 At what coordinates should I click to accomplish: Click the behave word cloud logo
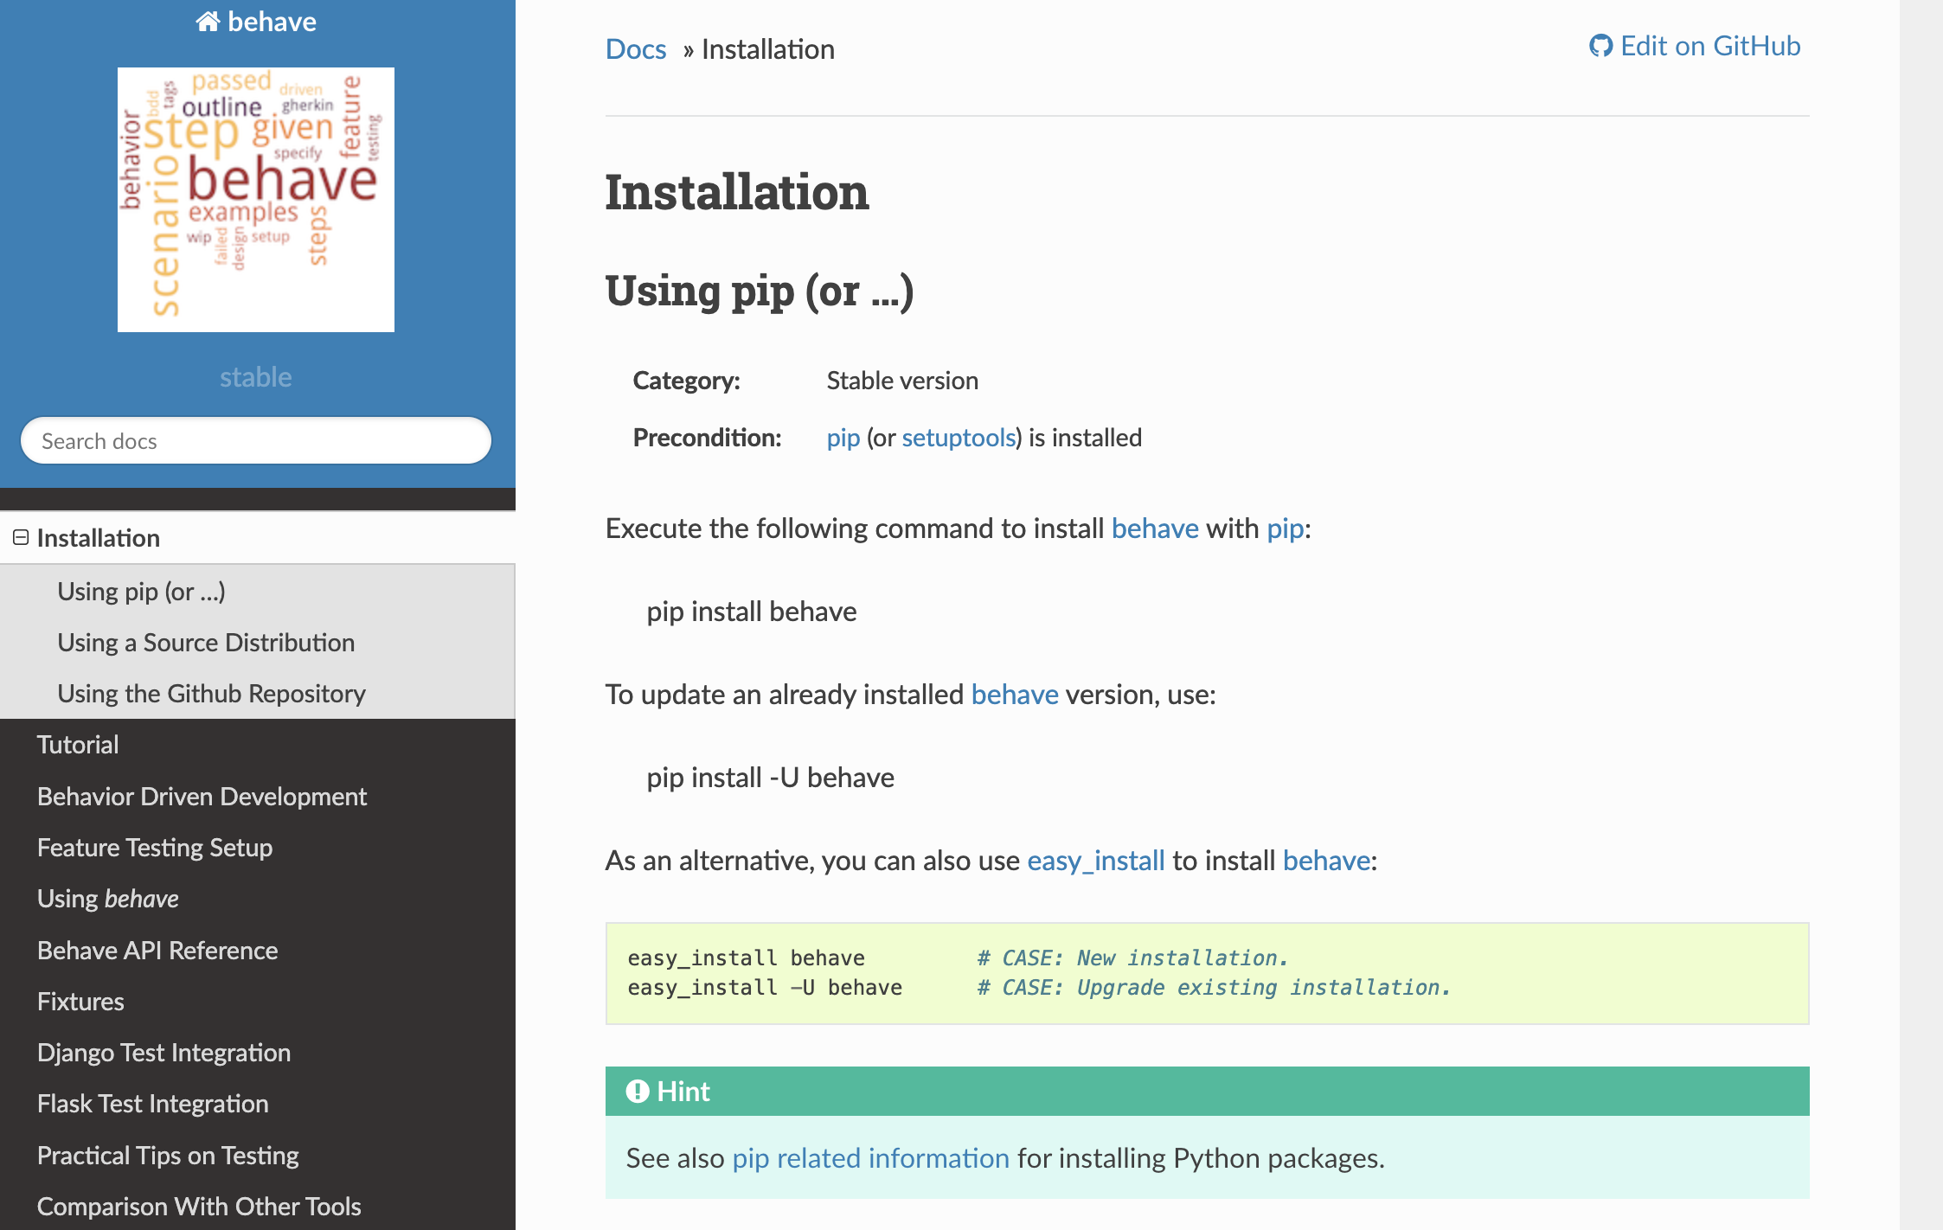coord(256,200)
